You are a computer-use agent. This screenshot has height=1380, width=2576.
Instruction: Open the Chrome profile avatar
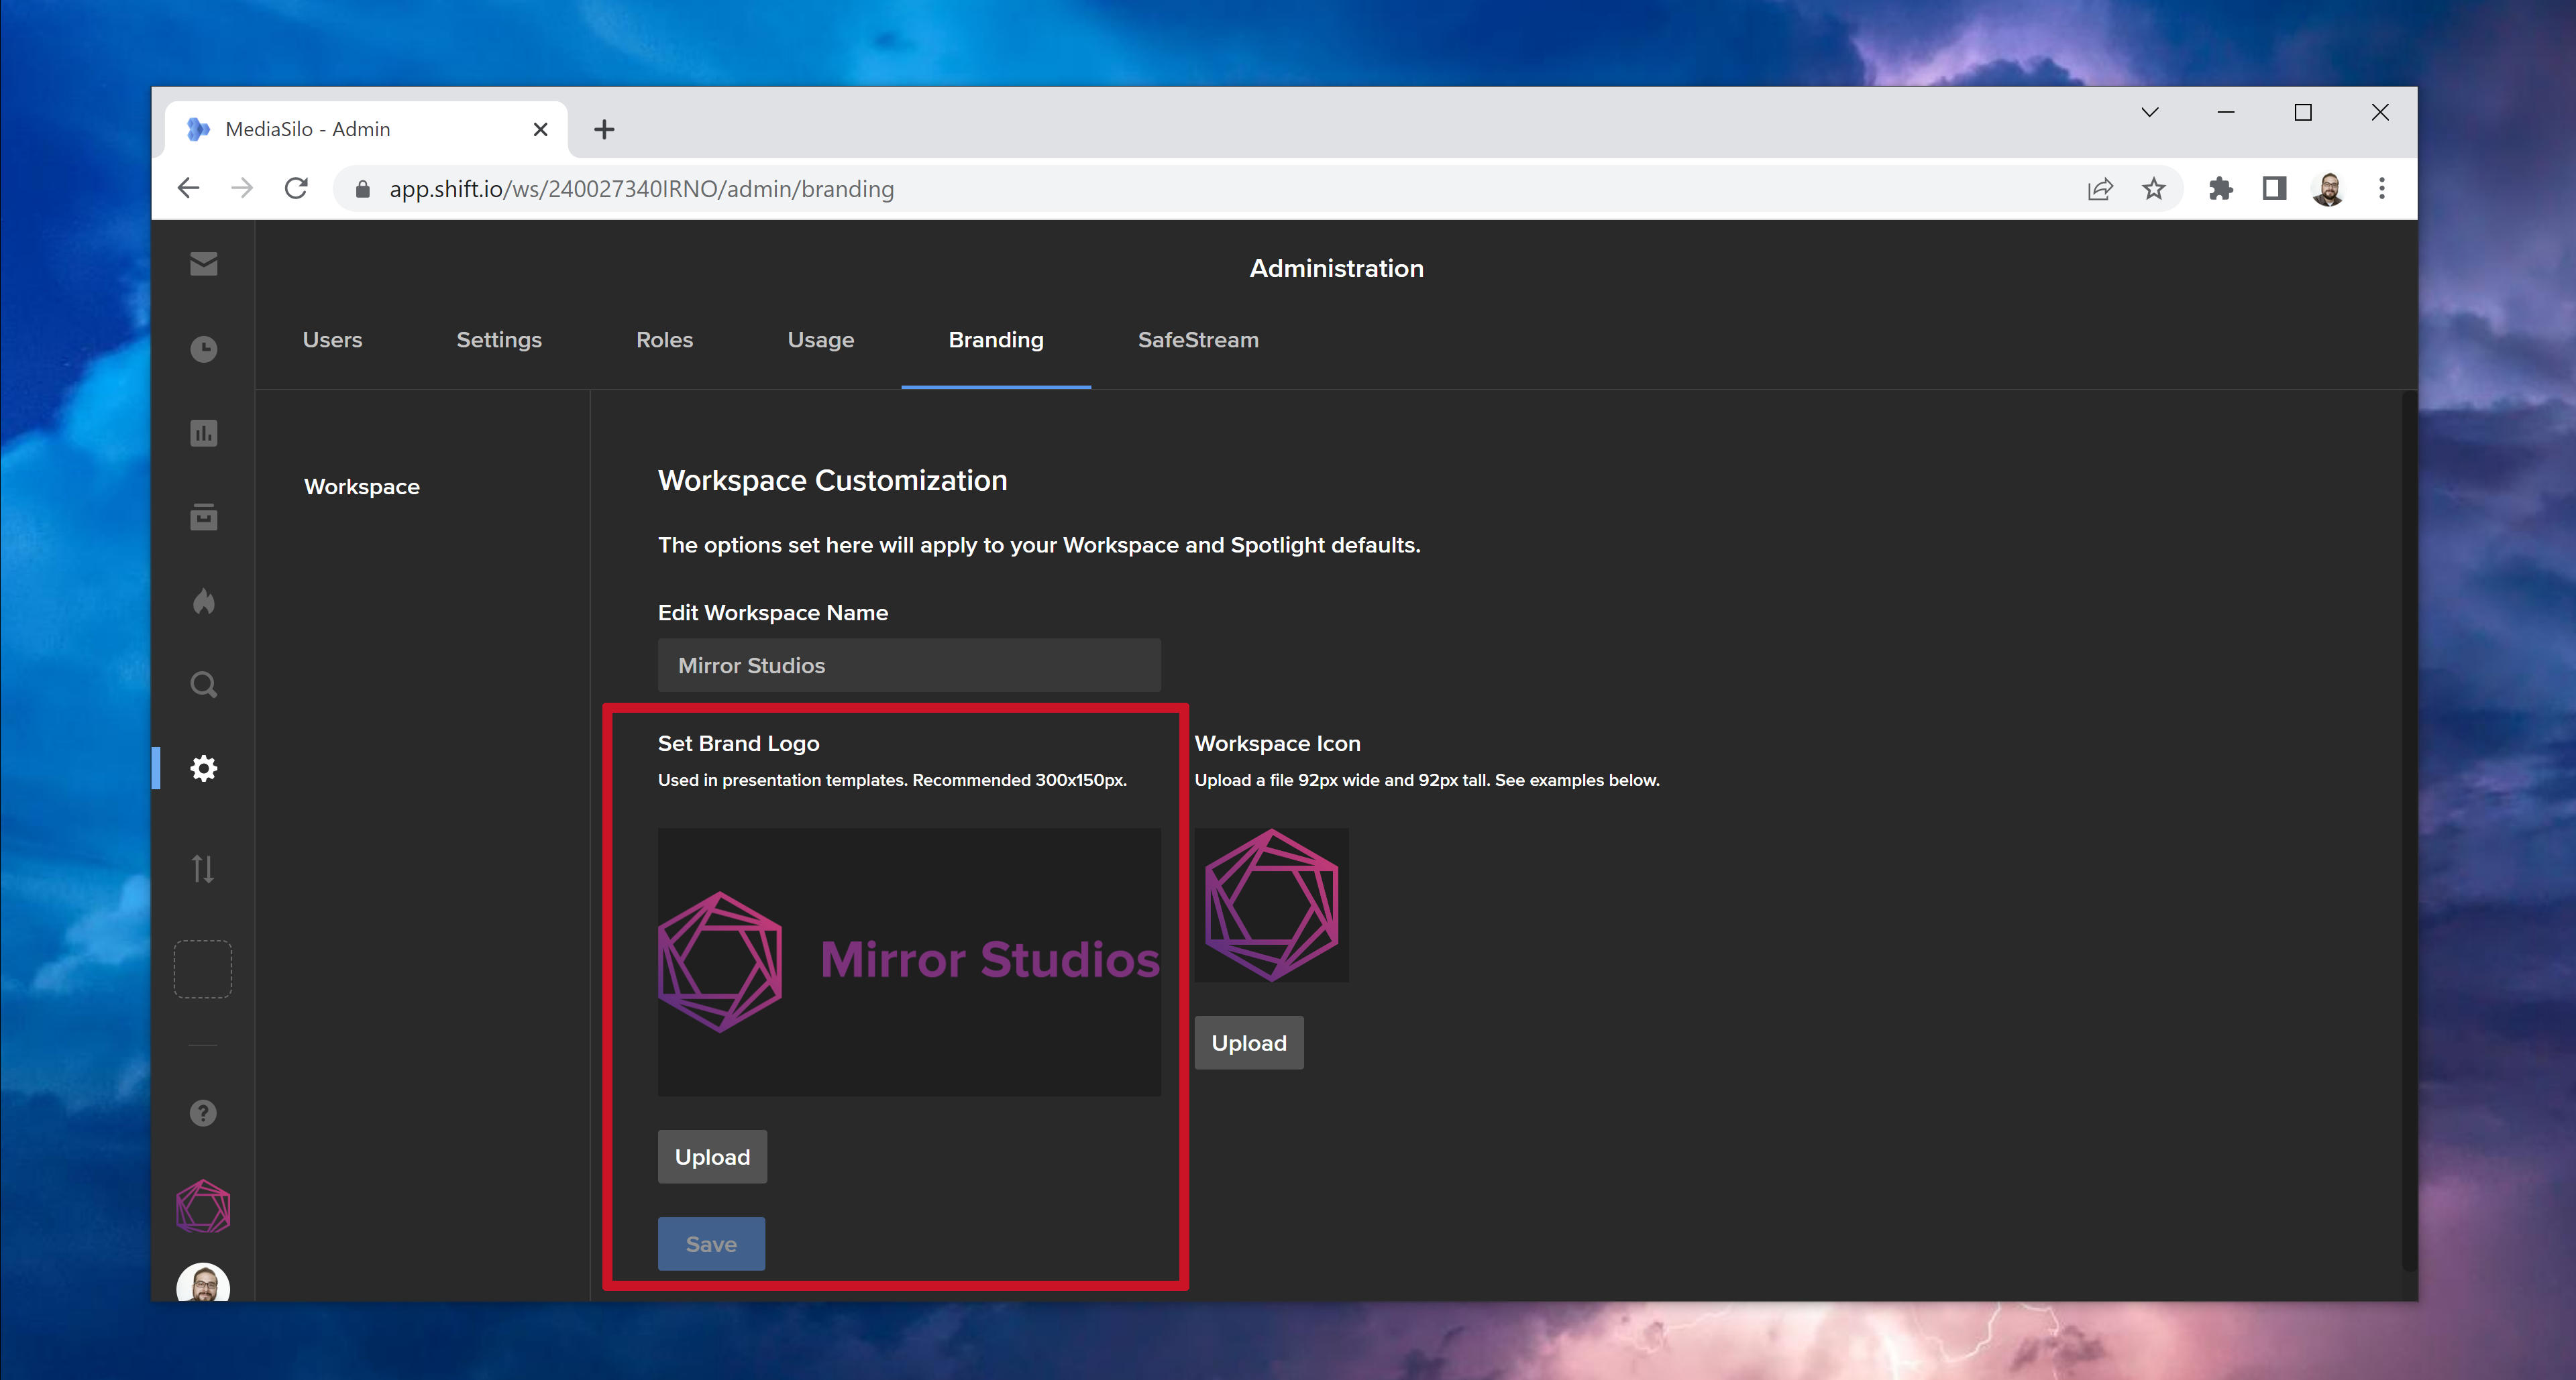(2328, 188)
